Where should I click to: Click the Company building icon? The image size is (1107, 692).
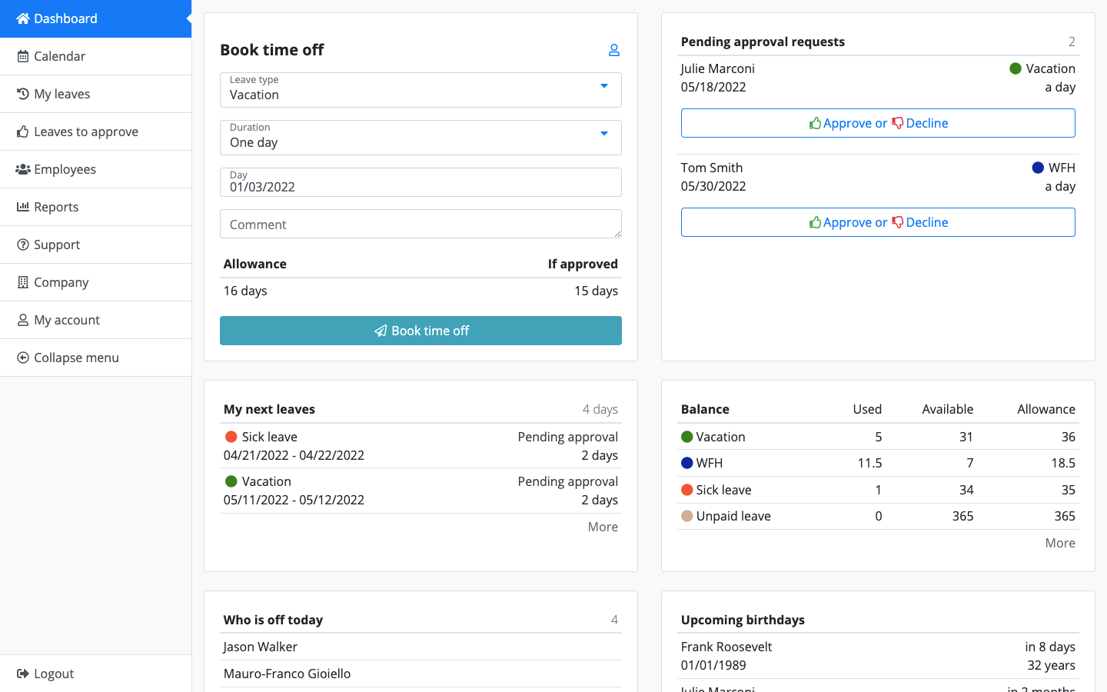(x=23, y=282)
